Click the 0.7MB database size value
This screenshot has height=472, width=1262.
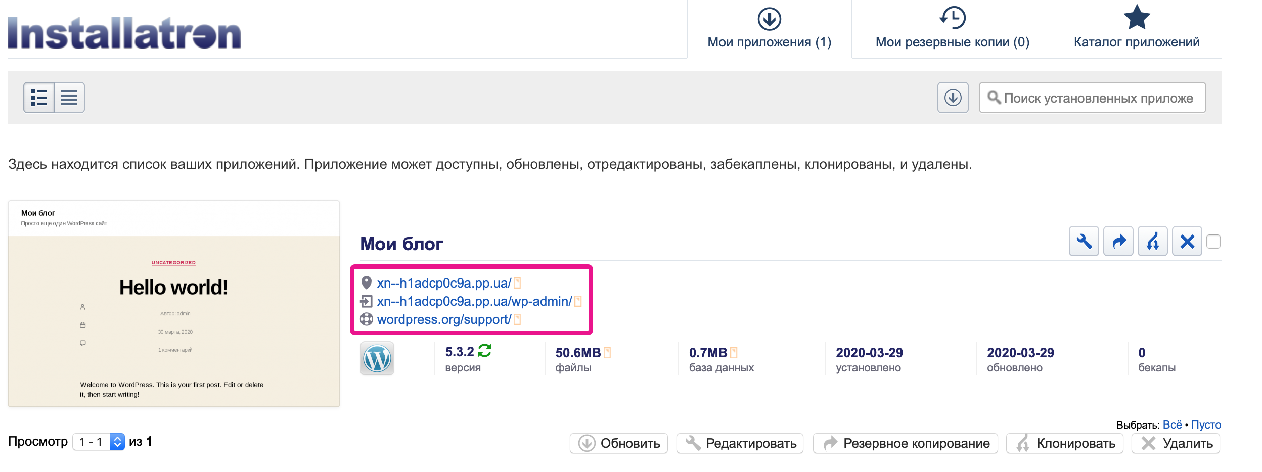[708, 353]
